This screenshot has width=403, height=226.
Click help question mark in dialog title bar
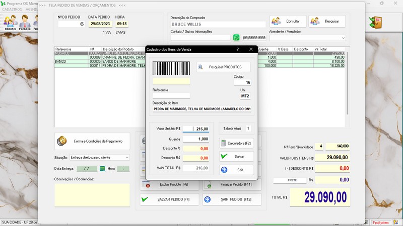[x=238, y=49]
